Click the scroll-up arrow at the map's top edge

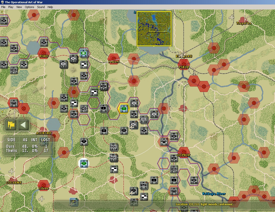[180, 12]
